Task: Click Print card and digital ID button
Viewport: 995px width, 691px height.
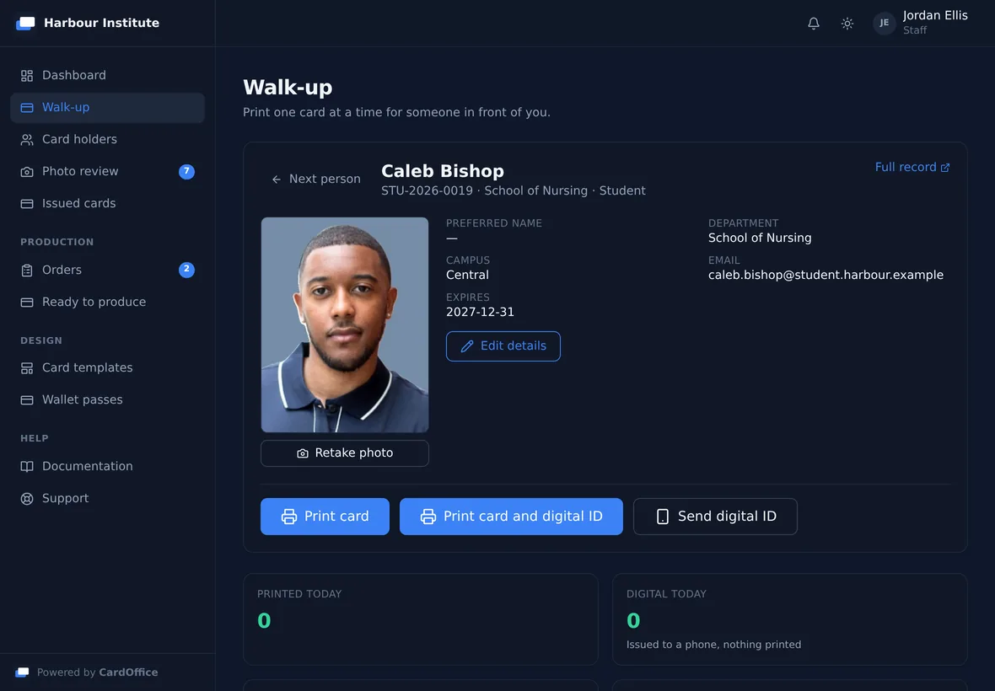Action: (511, 517)
